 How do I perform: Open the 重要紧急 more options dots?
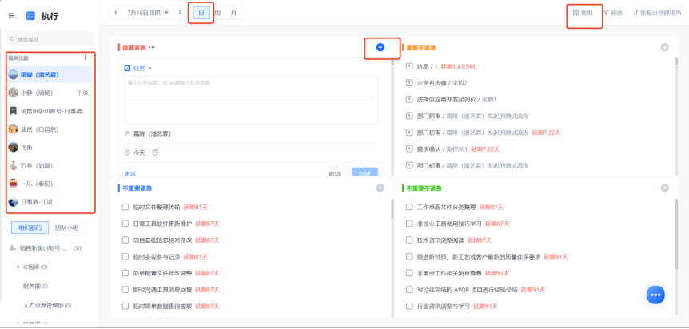(152, 47)
